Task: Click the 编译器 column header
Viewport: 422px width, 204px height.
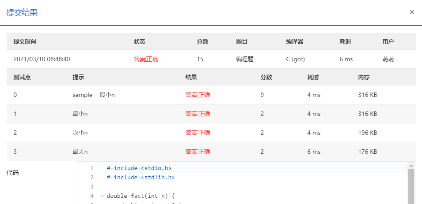Action: [x=295, y=41]
